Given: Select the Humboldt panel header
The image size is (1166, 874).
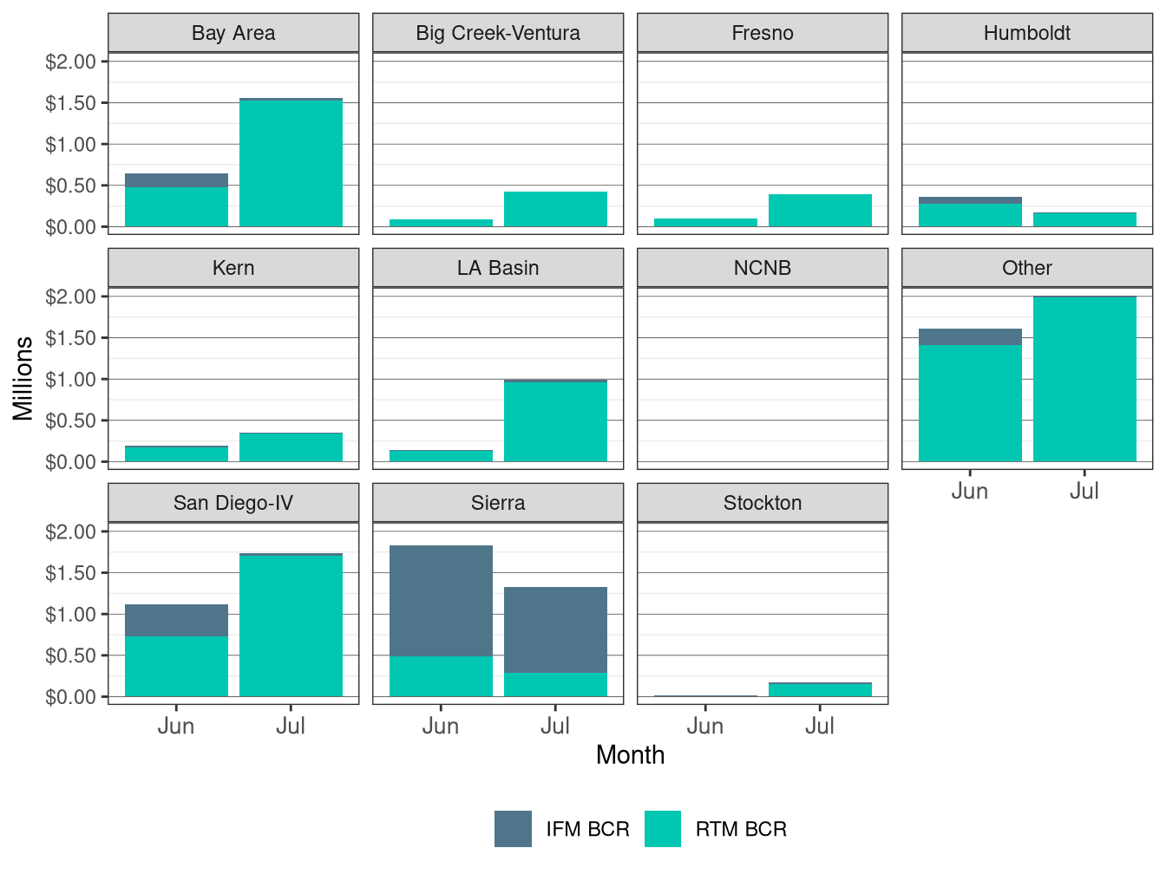Looking at the screenshot, I should [1027, 33].
